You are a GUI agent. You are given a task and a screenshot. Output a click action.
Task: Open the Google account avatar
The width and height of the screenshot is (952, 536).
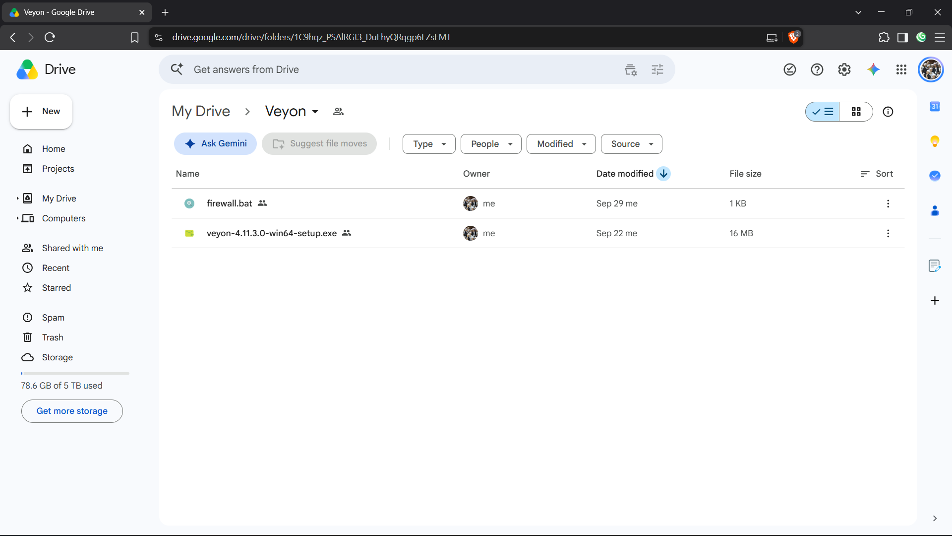[931, 69]
